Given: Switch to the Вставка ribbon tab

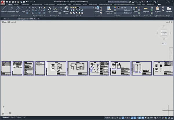Looking at the screenshot, I should click(x=17, y=5).
